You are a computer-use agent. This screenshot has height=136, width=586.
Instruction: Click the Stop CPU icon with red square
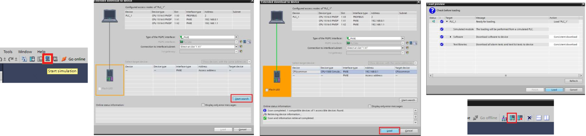(x=520, y=118)
